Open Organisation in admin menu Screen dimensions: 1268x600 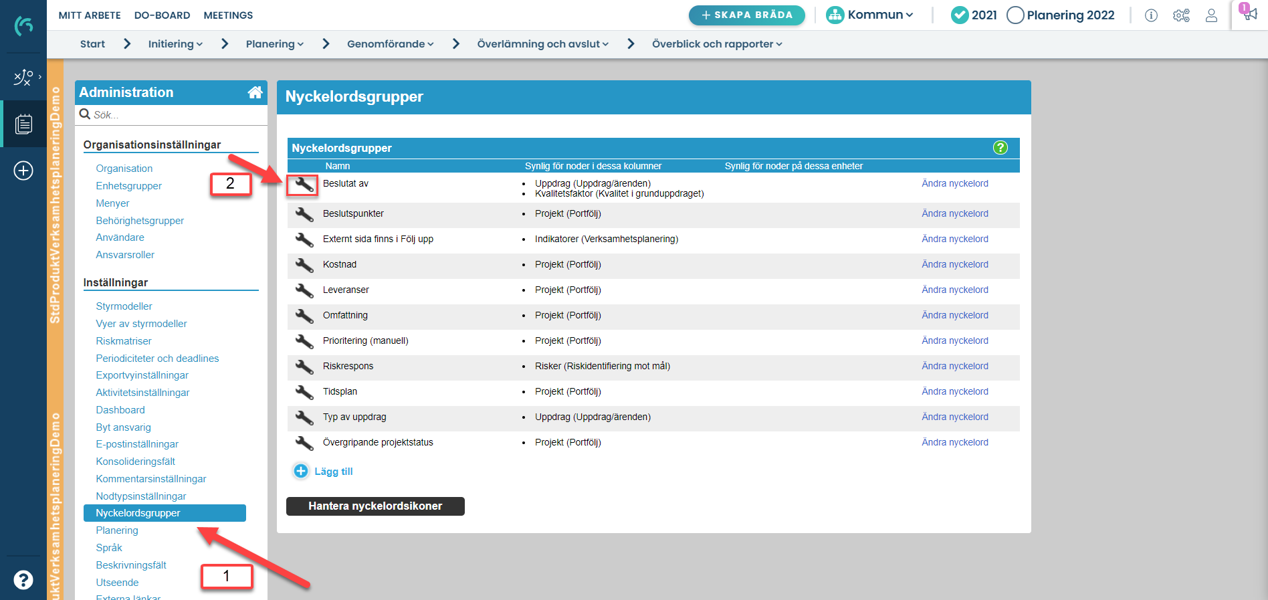coord(124,169)
